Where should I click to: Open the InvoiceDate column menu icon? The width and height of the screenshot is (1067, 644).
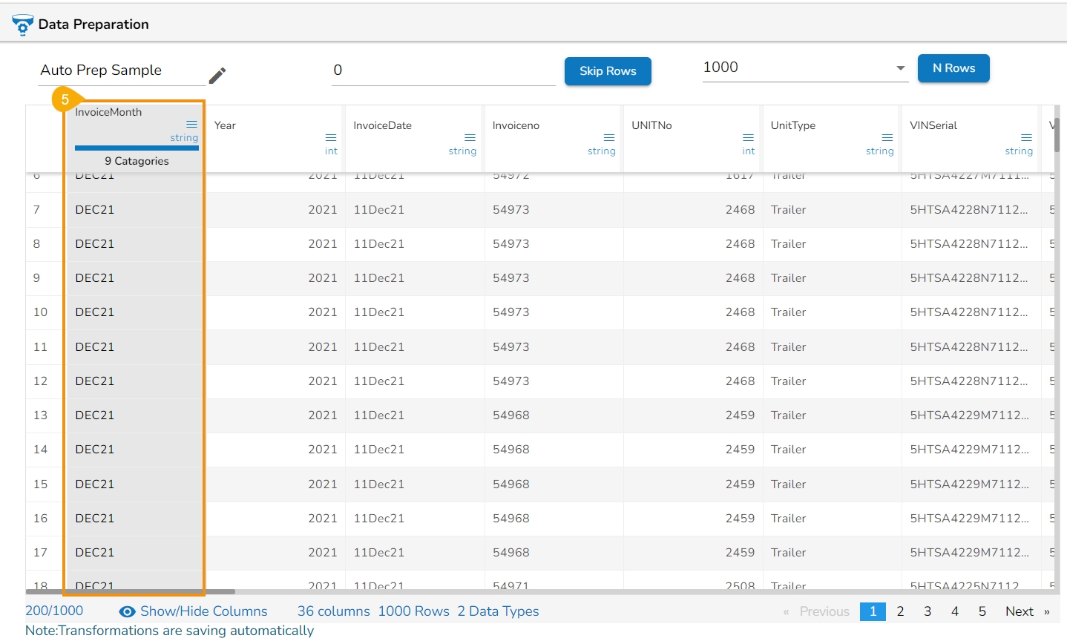click(x=470, y=137)
